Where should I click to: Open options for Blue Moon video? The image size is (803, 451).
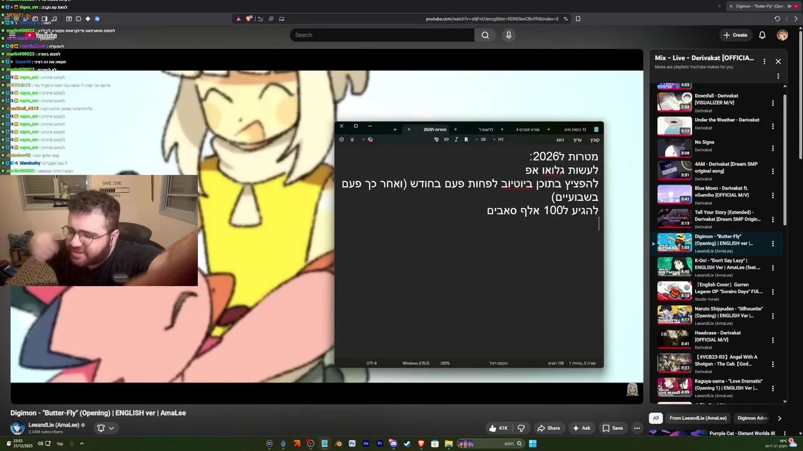pos(773,195)
